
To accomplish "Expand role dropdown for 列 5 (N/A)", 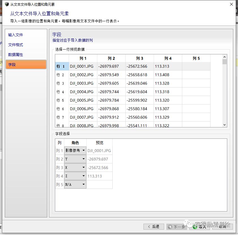I will coord(75,184).
